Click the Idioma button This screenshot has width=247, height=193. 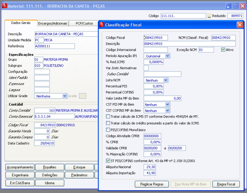point(50,183)
